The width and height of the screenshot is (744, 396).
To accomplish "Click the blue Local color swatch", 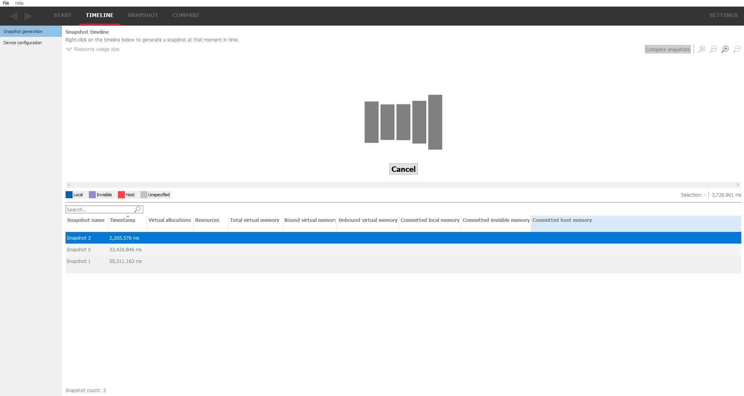I will click(69, 195).
